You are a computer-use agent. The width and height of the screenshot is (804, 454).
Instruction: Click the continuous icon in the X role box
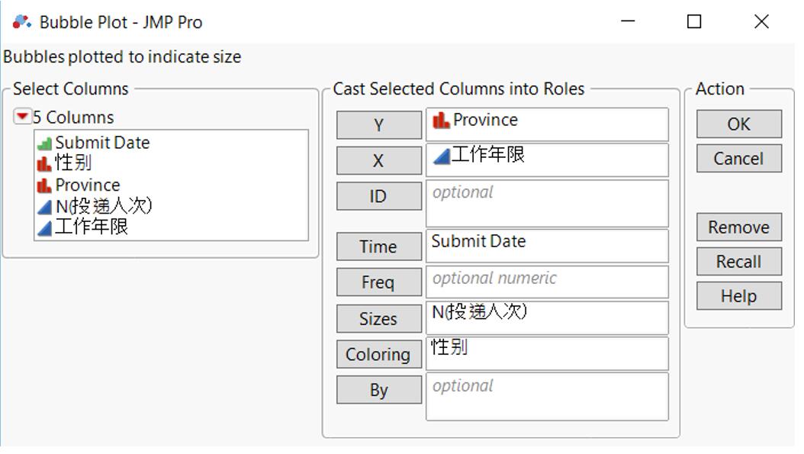click(441, 156)
